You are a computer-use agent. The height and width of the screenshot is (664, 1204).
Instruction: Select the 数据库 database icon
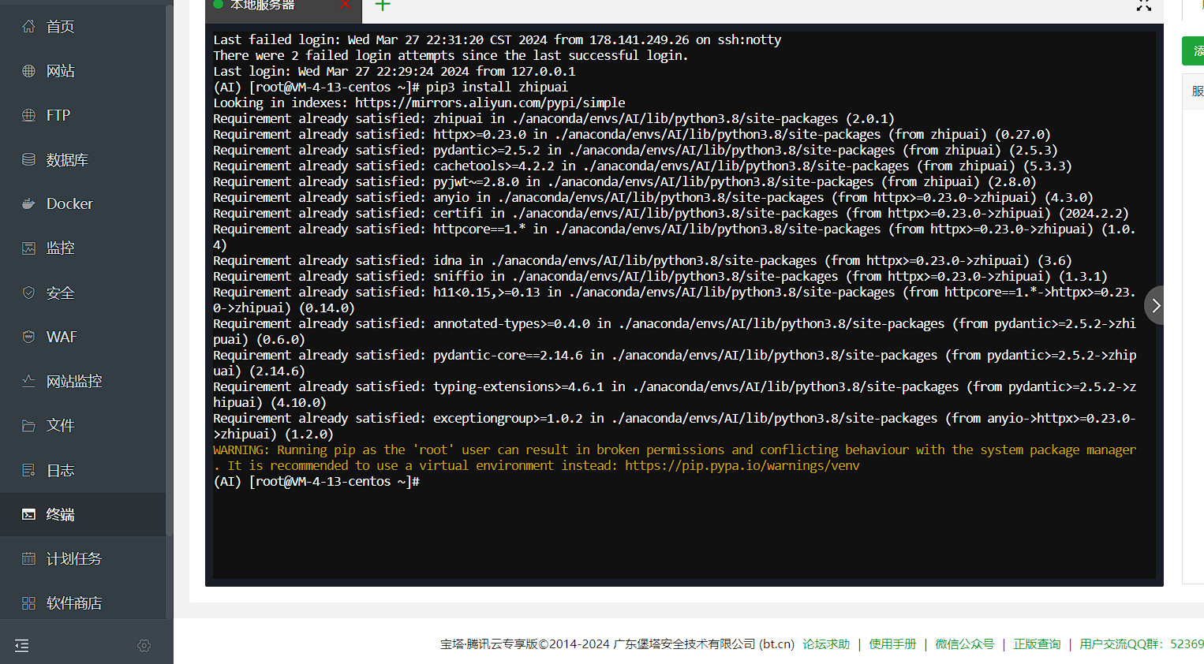tap(28, 159)
